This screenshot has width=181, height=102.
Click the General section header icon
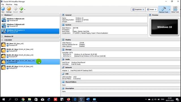63,15
